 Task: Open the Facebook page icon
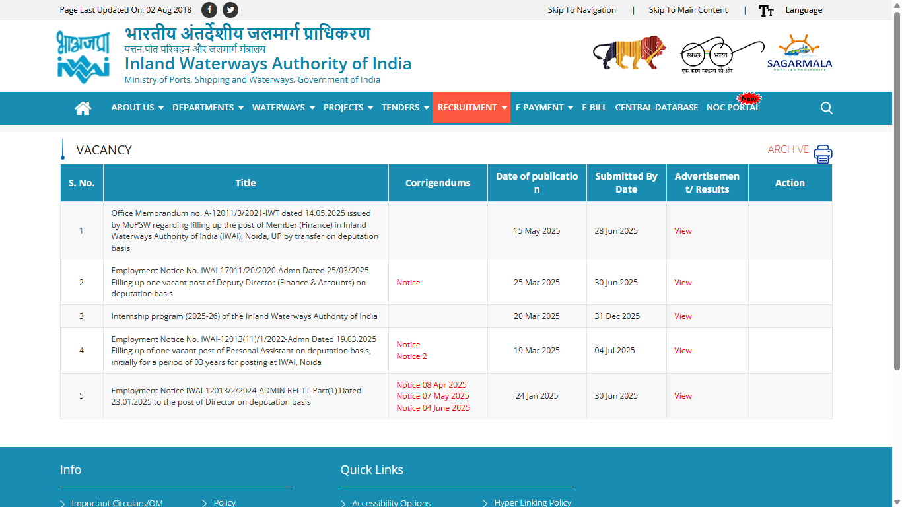(209, 10)
